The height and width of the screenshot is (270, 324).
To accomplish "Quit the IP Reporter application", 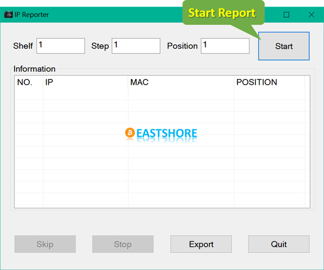I will 279,244.
